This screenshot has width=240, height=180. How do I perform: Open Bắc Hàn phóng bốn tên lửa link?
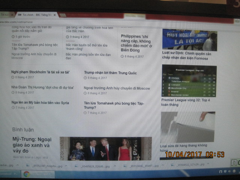pos(88,56)
